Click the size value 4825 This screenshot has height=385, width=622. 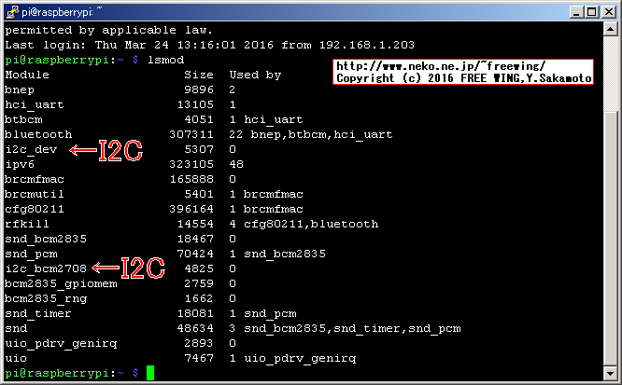[x=199, y=269]
